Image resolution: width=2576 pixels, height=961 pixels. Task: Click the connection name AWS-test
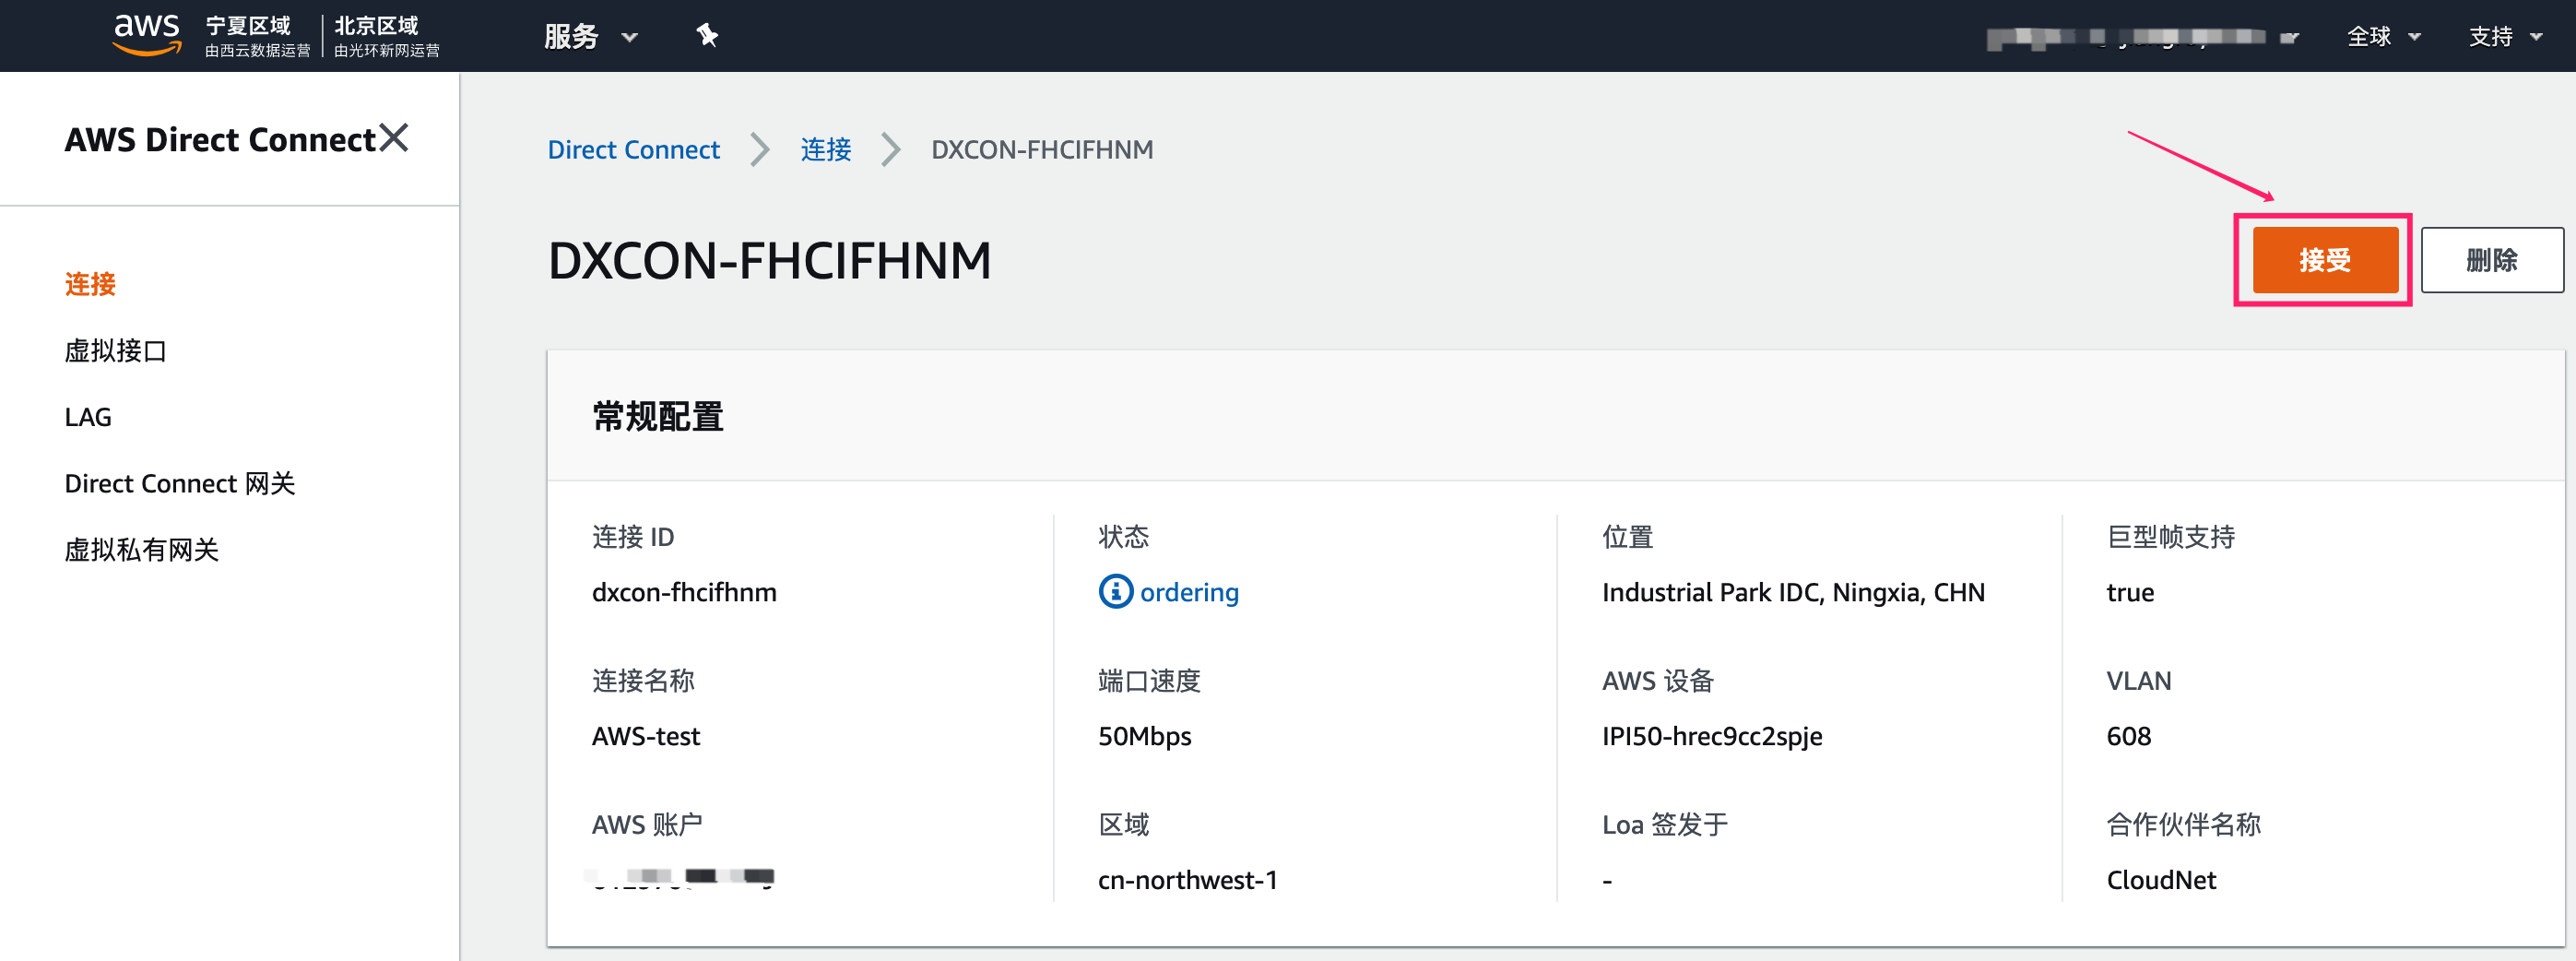coord(646,737)
